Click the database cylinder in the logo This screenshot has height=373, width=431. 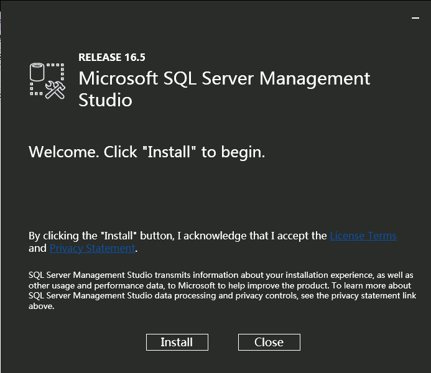coord(37,72)
